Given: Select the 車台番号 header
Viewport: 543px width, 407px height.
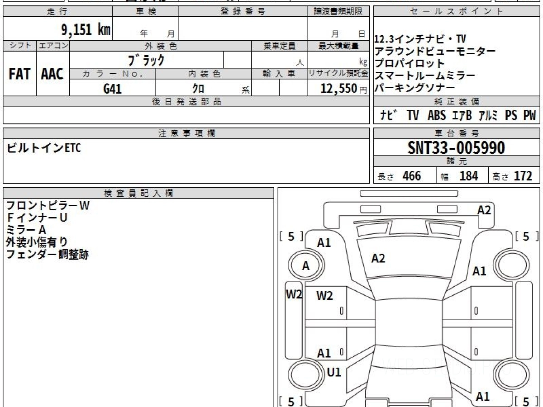Looking at the screenshot, I should coord(457,133).
